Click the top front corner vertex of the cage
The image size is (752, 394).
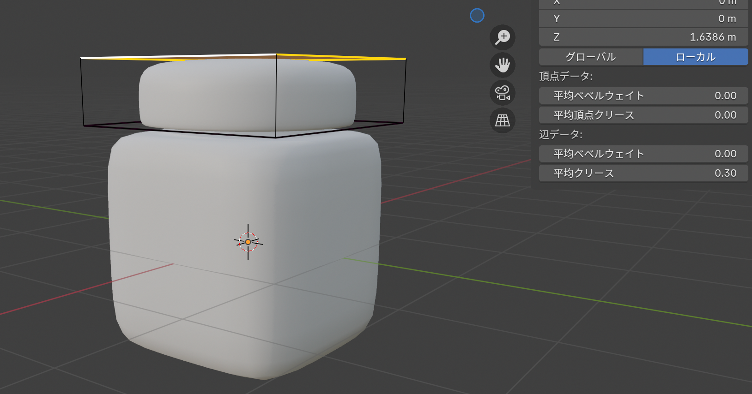[276, 54]
